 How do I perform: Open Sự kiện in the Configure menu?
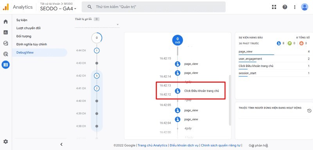pyautogui.click(x=22, y=20)
